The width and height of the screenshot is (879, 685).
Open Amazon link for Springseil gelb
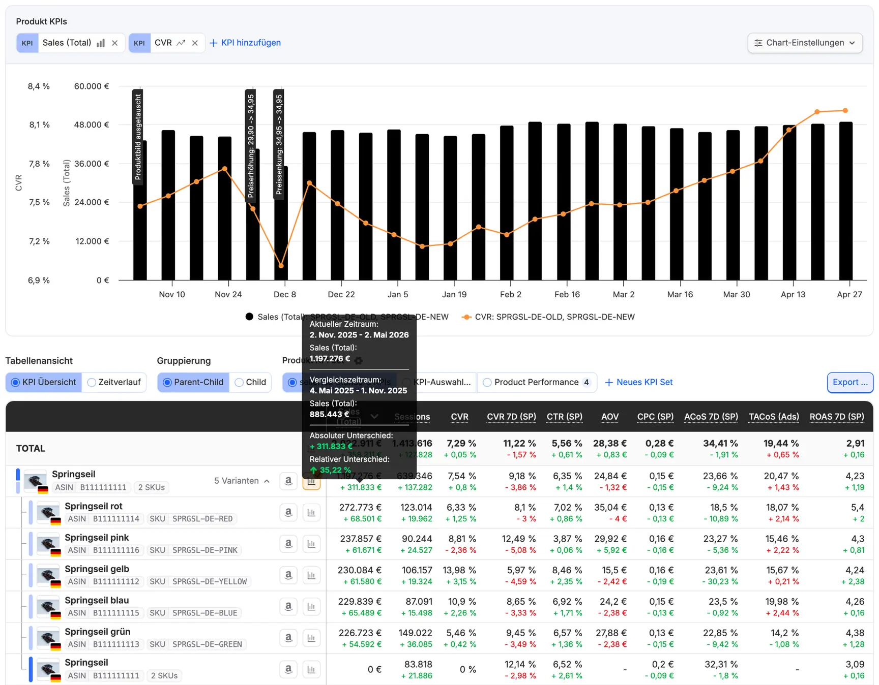coord(288,575)
